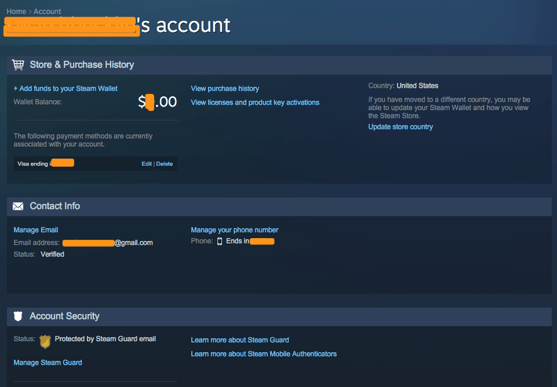Viewport: 557px width, 387px height.
Task: Open View purchase history
Action: pyautogui.click(x=225, y=88)
